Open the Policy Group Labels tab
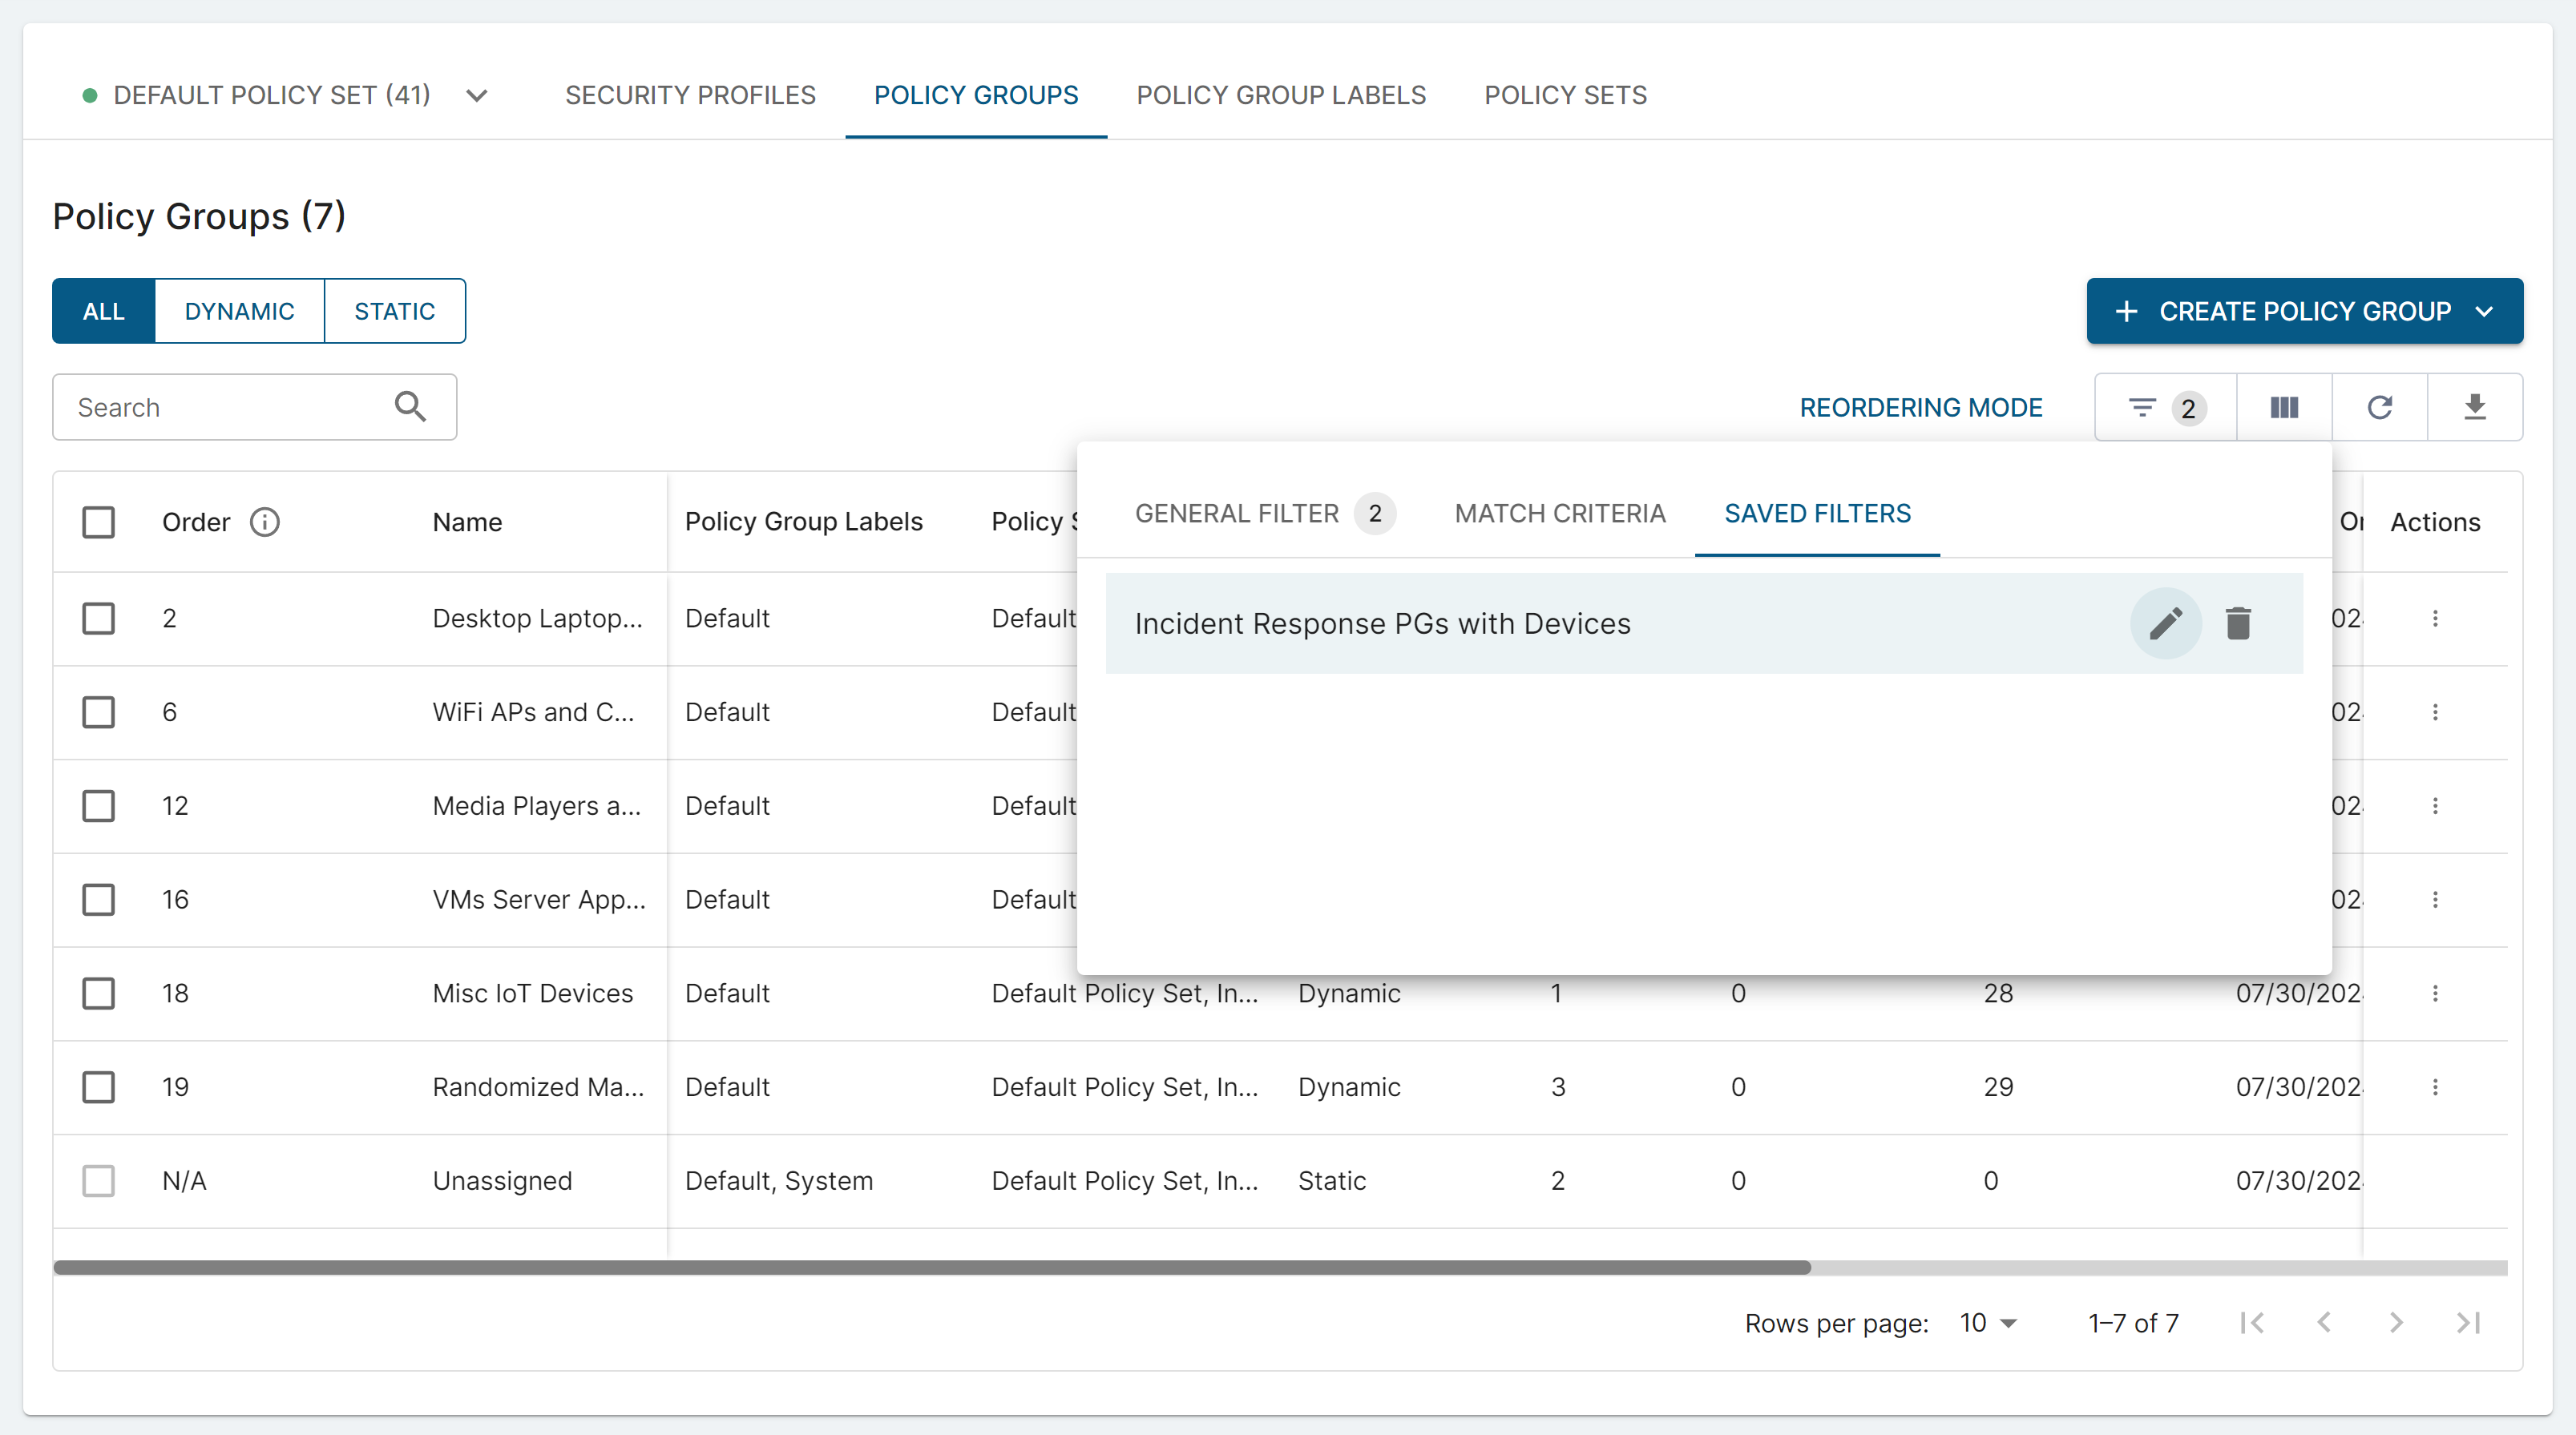 pos(1280,95)
